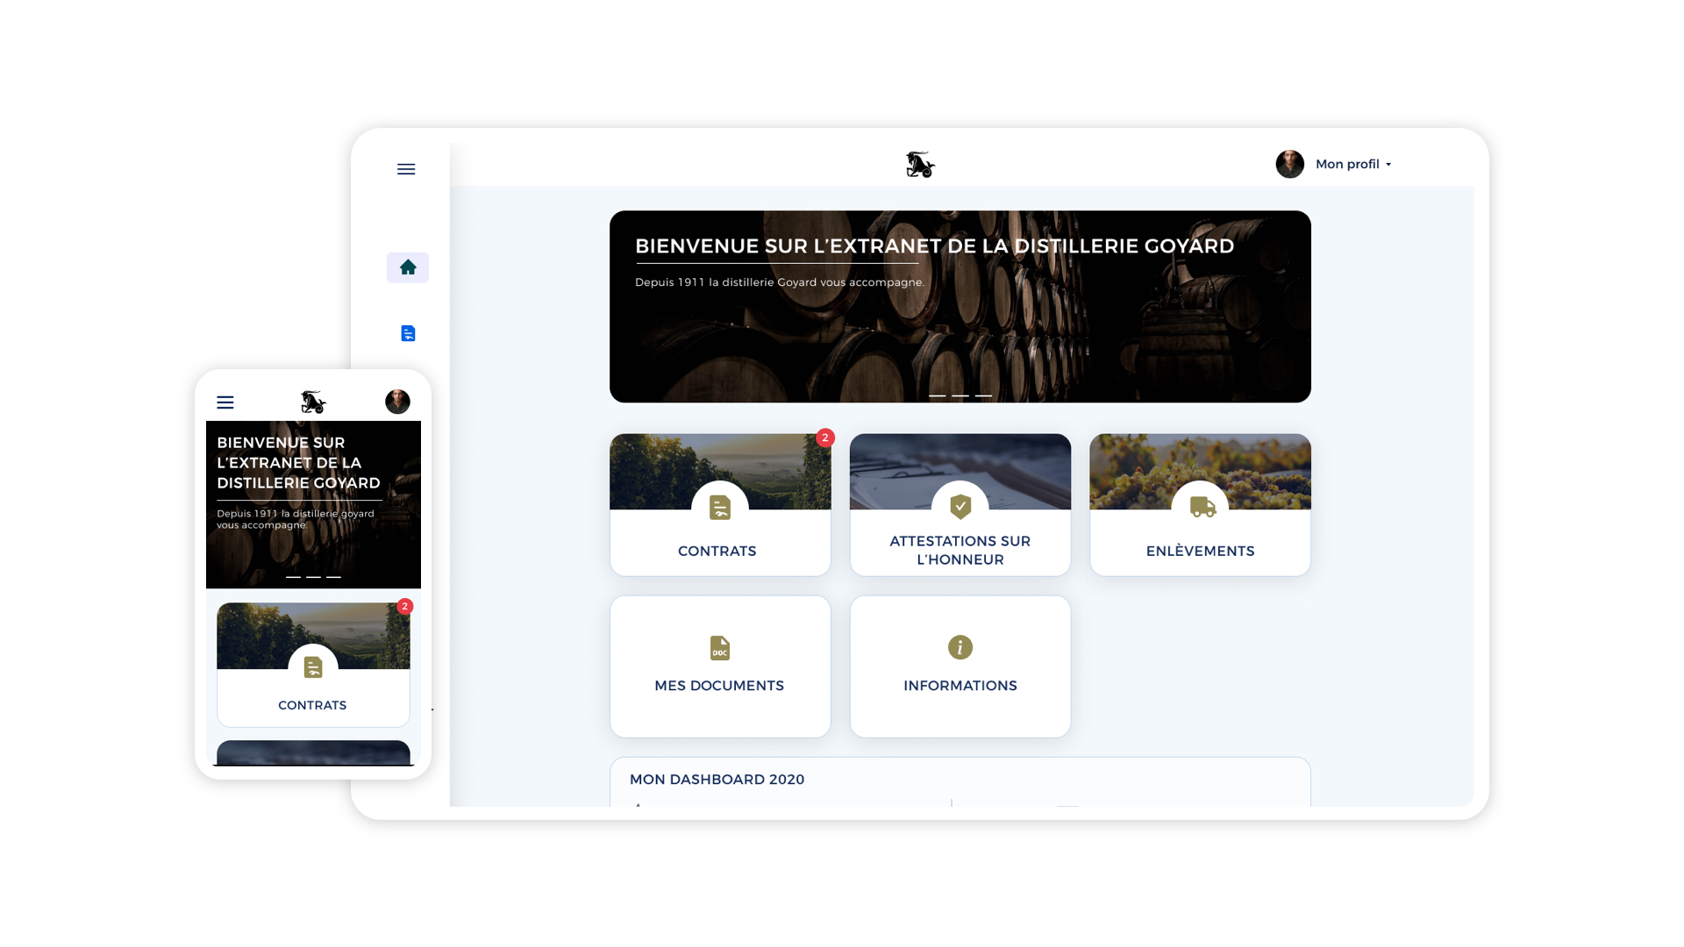
Task: Open the Mes Documents tile
Action: 720,666
